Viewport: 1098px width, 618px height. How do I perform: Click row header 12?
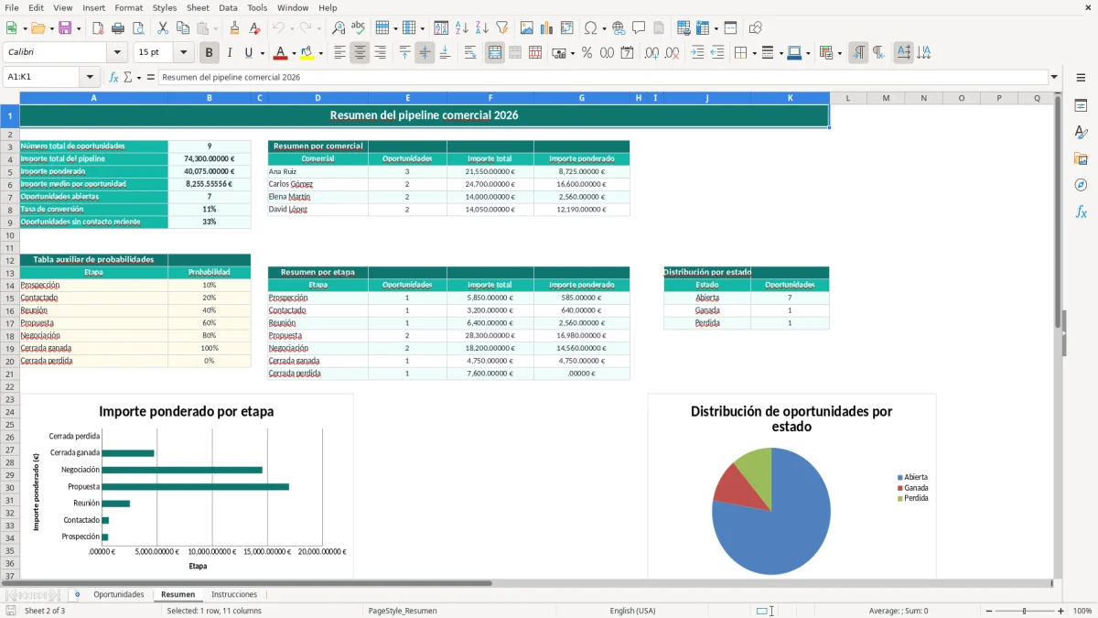(10, 260)
